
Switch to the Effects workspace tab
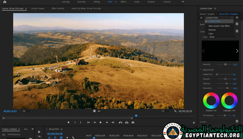124,2
